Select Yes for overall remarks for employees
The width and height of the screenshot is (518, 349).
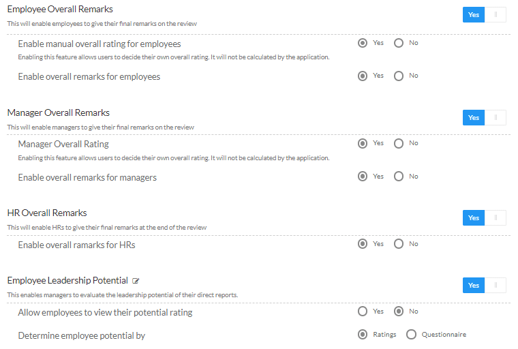363,76
